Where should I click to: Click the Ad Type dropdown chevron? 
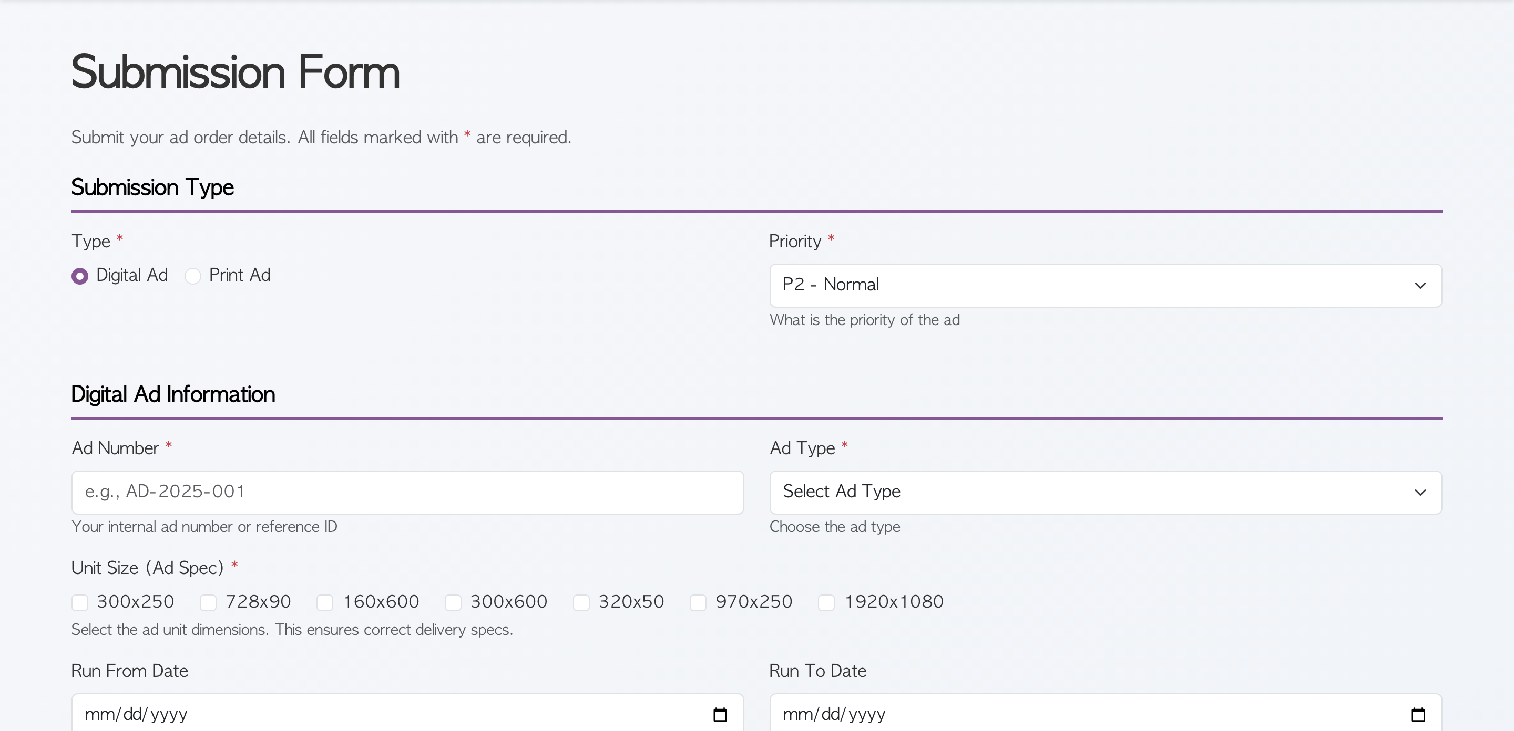(1420, 493)
